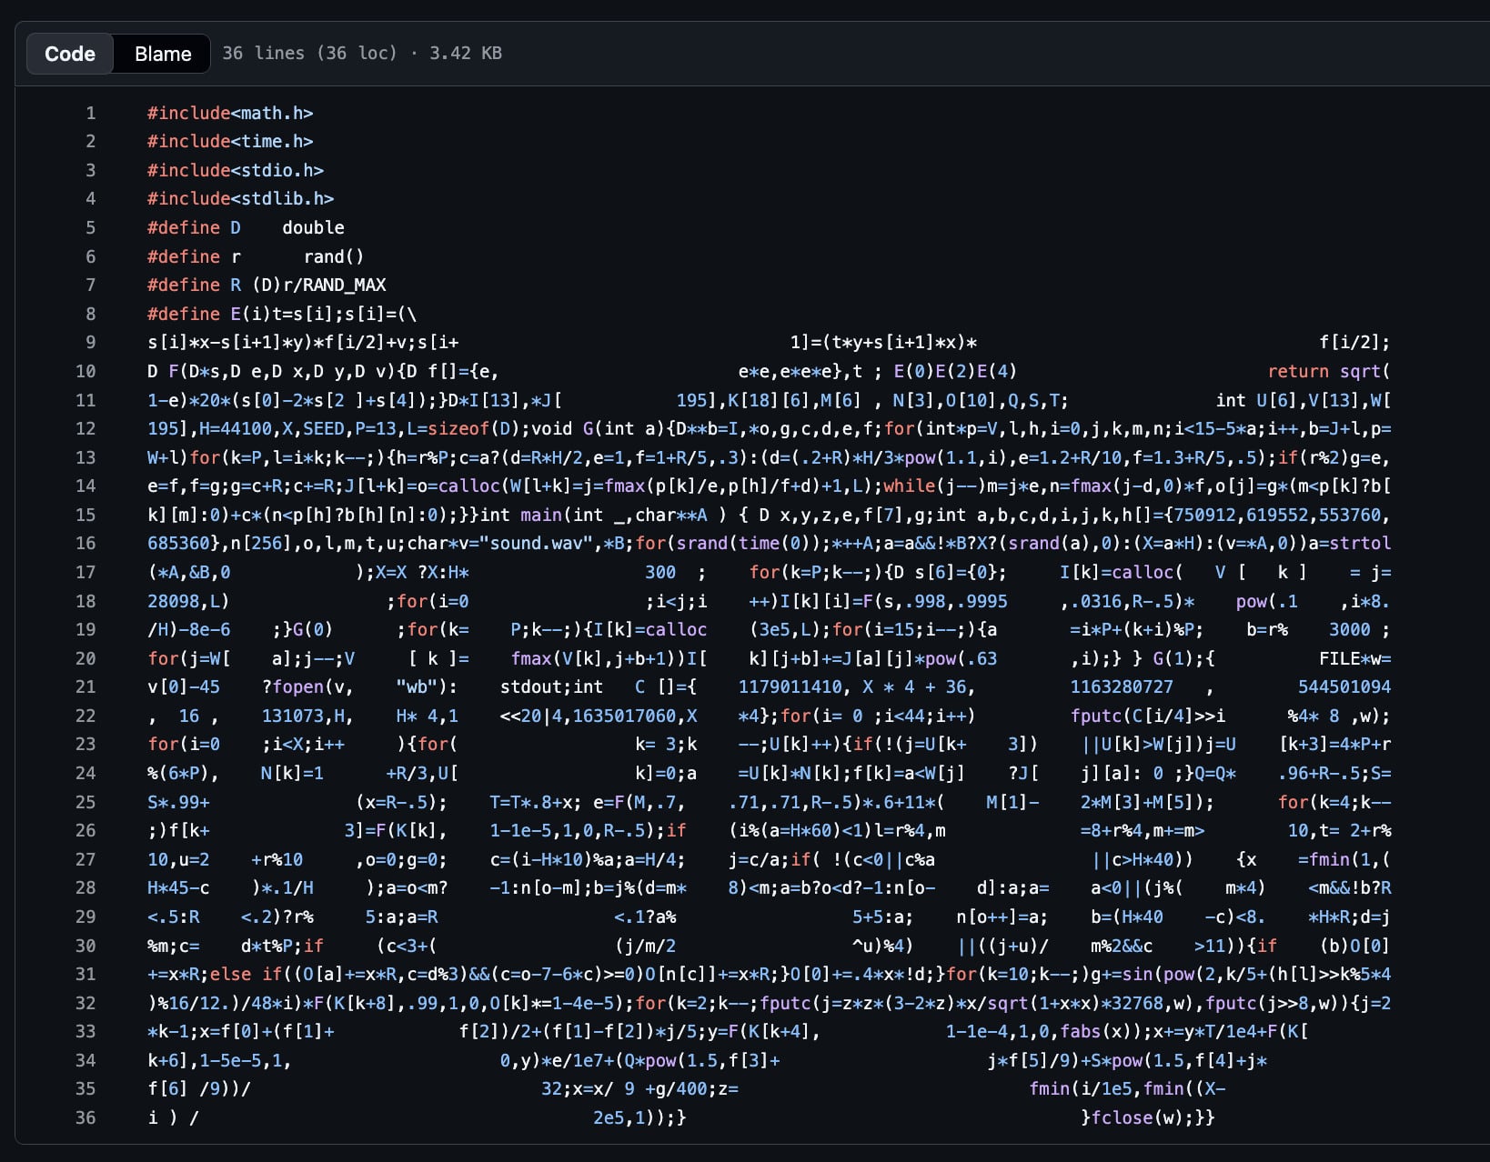Click number 1179011410 on line 21

790,686
